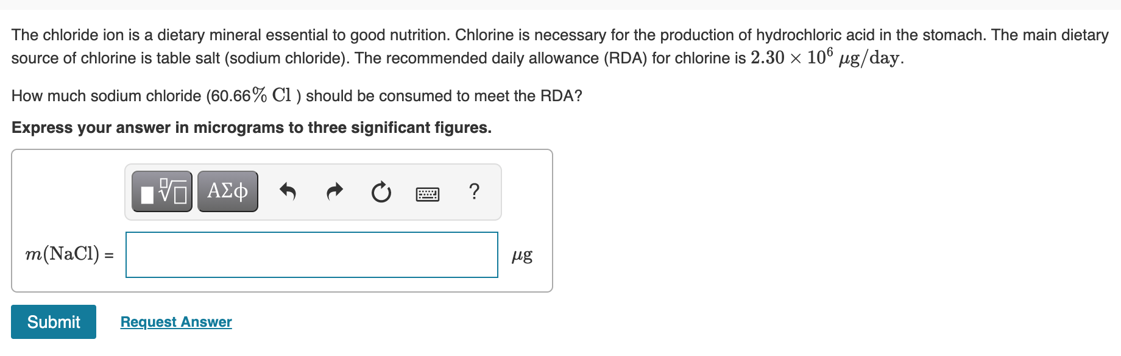The height and width of the screenshot is (356, 1121).
Task: Open the Request Answer link
Action: coord(175,322)
